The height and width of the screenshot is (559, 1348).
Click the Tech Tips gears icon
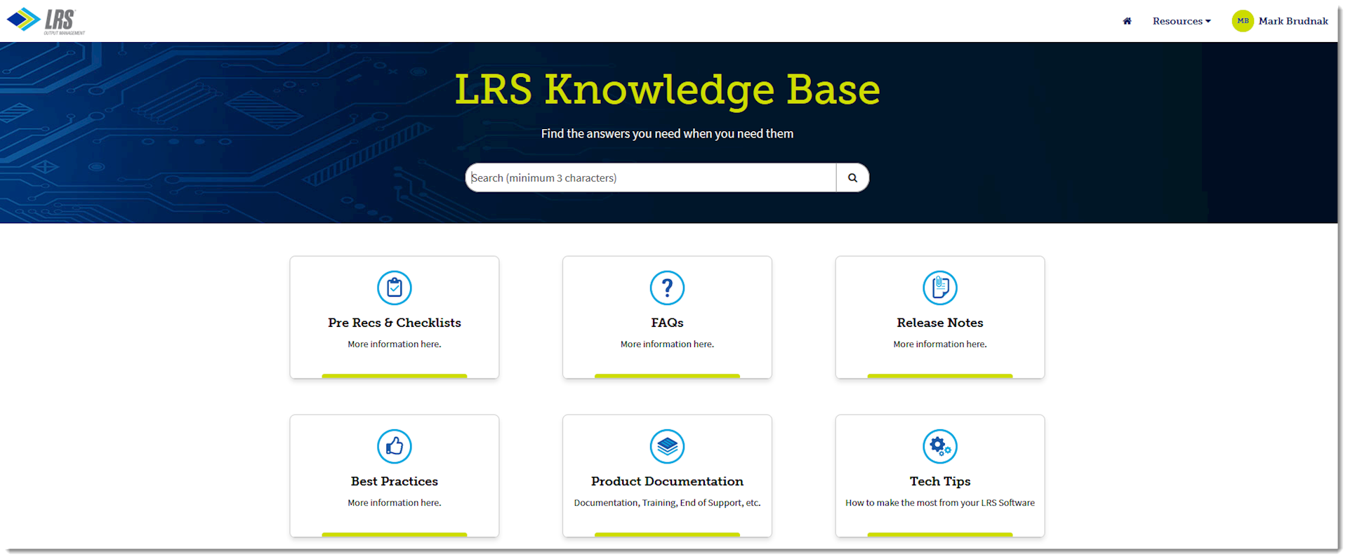coord(939,446)
